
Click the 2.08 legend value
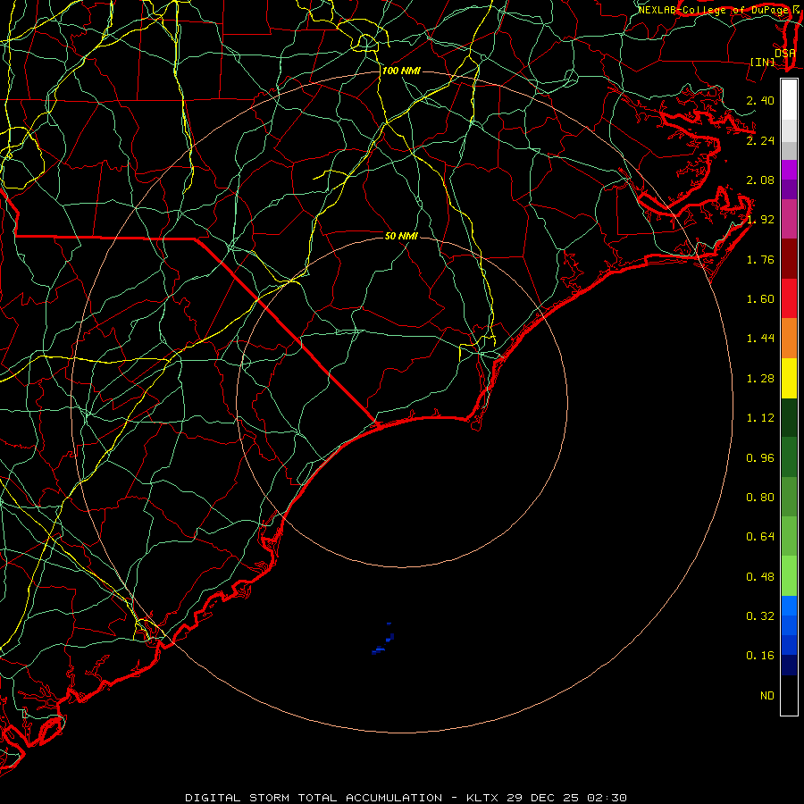click(760, 180)
